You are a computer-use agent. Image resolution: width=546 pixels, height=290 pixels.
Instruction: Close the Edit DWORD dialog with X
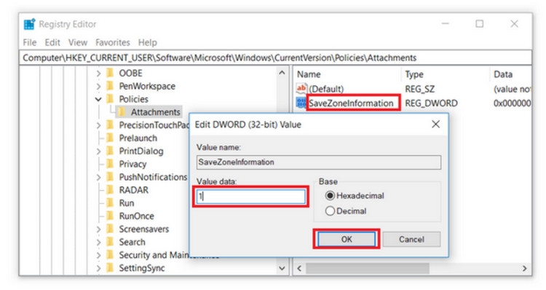(x=435, y=124)
